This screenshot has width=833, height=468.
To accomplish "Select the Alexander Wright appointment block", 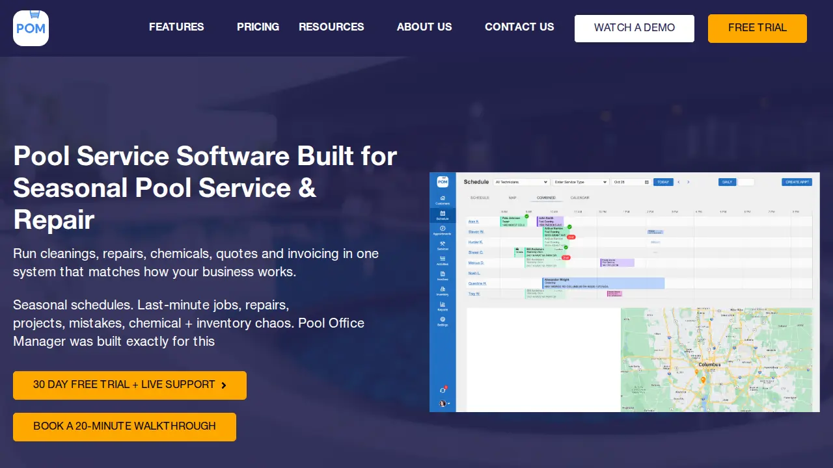I will [x=603, y=283].
